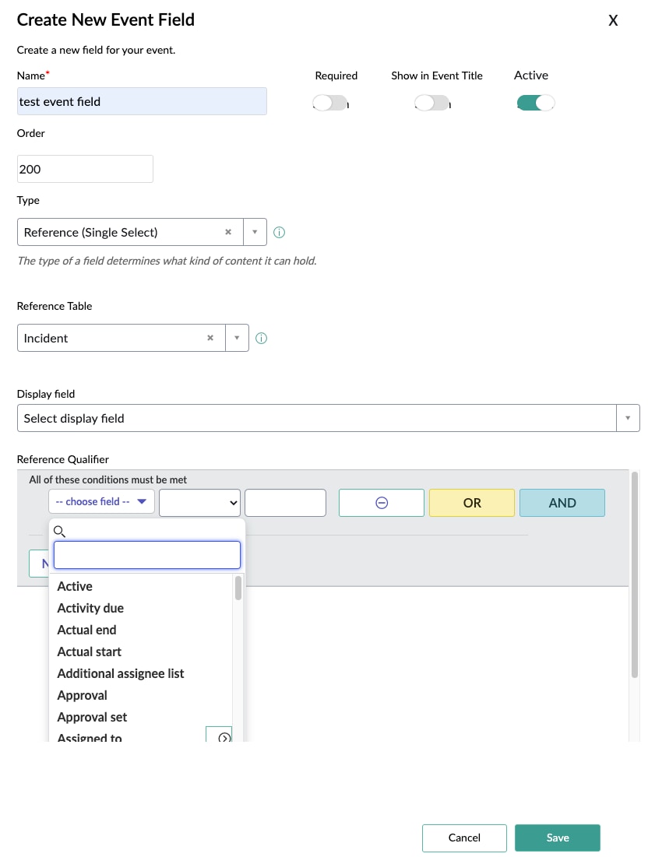Open the Type field info tooltip
The width and height of the screenshot is (648, 857).
[x=279, y=232]
